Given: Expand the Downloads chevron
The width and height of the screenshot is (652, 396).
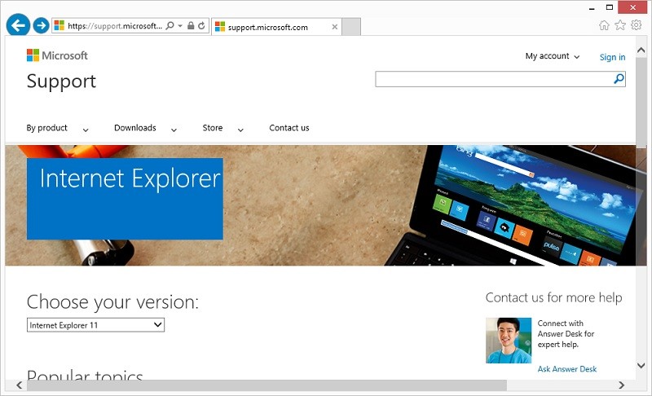Looking at the screenshot, I should pyautogui.click(x=174, y=130).
